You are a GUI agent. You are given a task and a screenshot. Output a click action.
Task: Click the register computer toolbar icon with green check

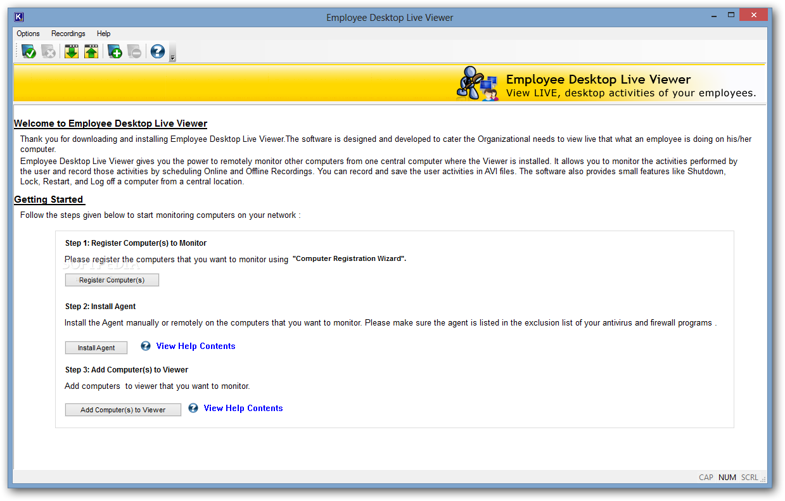pos(29,51)
